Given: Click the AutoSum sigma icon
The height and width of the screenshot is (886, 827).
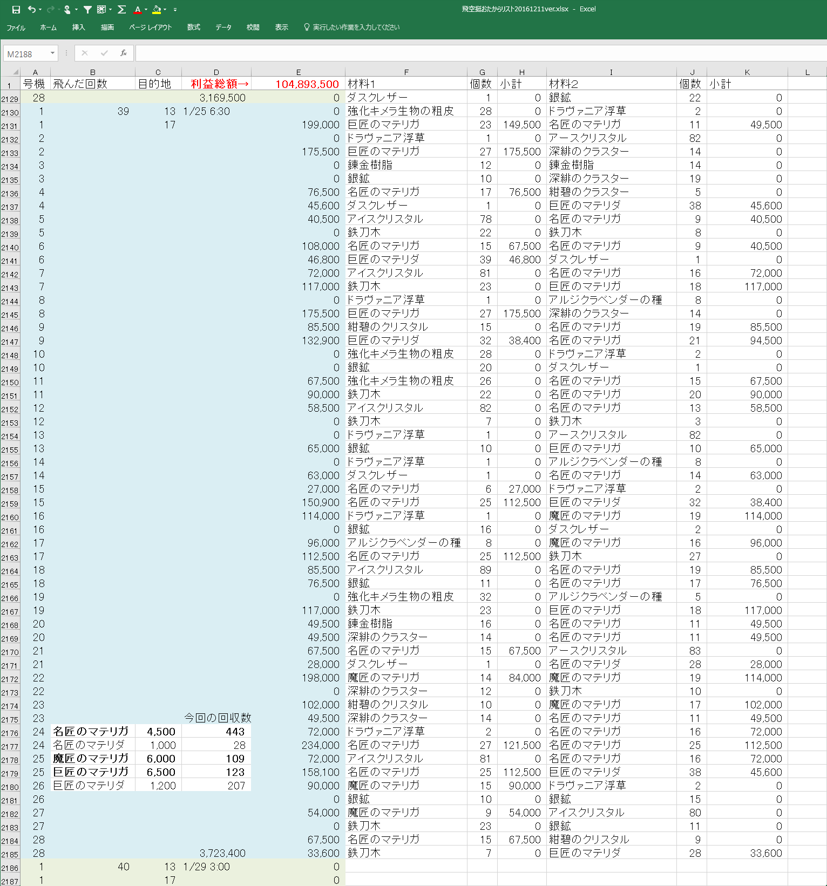Looking at the screenshot, I should point(121,9).
